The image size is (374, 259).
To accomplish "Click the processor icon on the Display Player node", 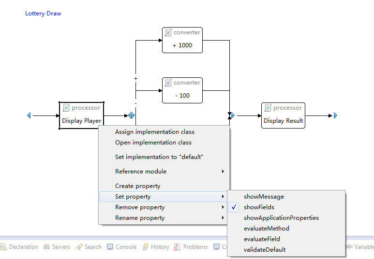I will coord(66,108).
